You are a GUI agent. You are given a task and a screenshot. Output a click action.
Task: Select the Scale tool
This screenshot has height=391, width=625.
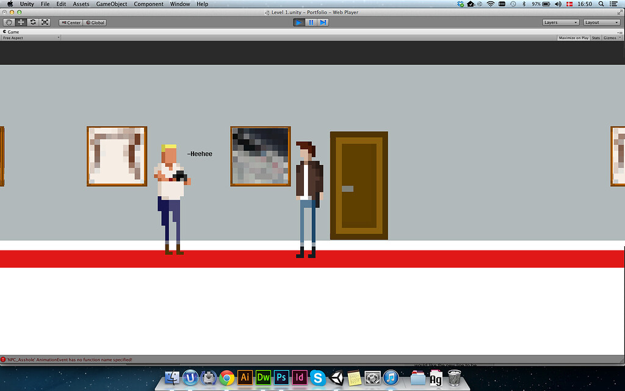45,22
